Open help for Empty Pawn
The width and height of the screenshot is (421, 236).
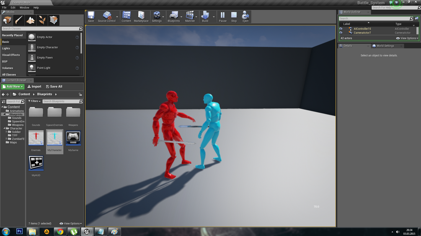tap(77, 58)
